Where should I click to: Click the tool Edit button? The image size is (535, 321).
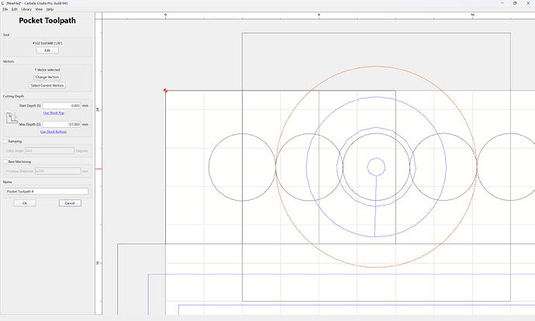click(47, 50)
